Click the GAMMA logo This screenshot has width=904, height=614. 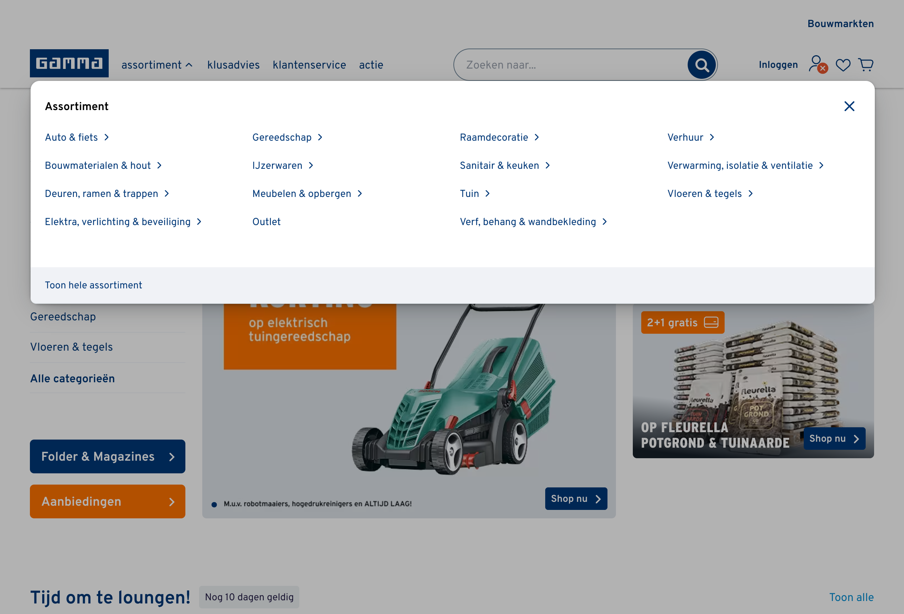69,63
